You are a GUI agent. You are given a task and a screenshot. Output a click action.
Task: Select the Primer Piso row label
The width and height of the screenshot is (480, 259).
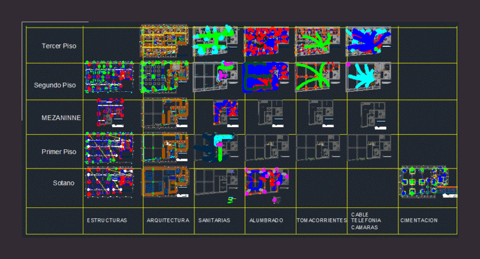click(59, 152)
